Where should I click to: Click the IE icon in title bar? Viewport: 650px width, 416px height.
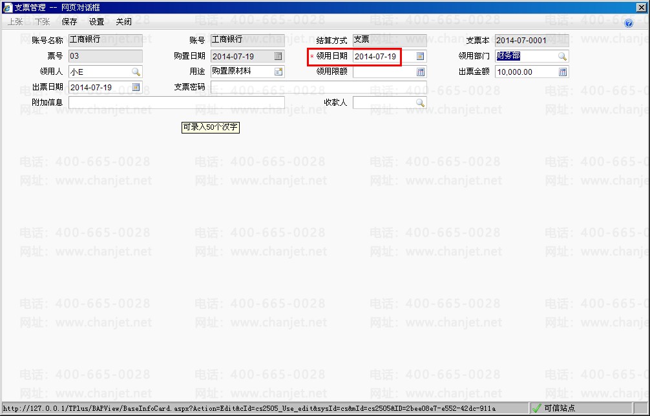click(8, 8)
